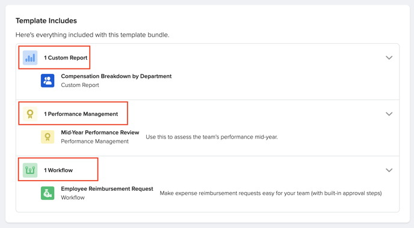The image size is (414, 228).
Task: Click the yellow ribbon Performance Management section icon
Action: pos(30,114)
